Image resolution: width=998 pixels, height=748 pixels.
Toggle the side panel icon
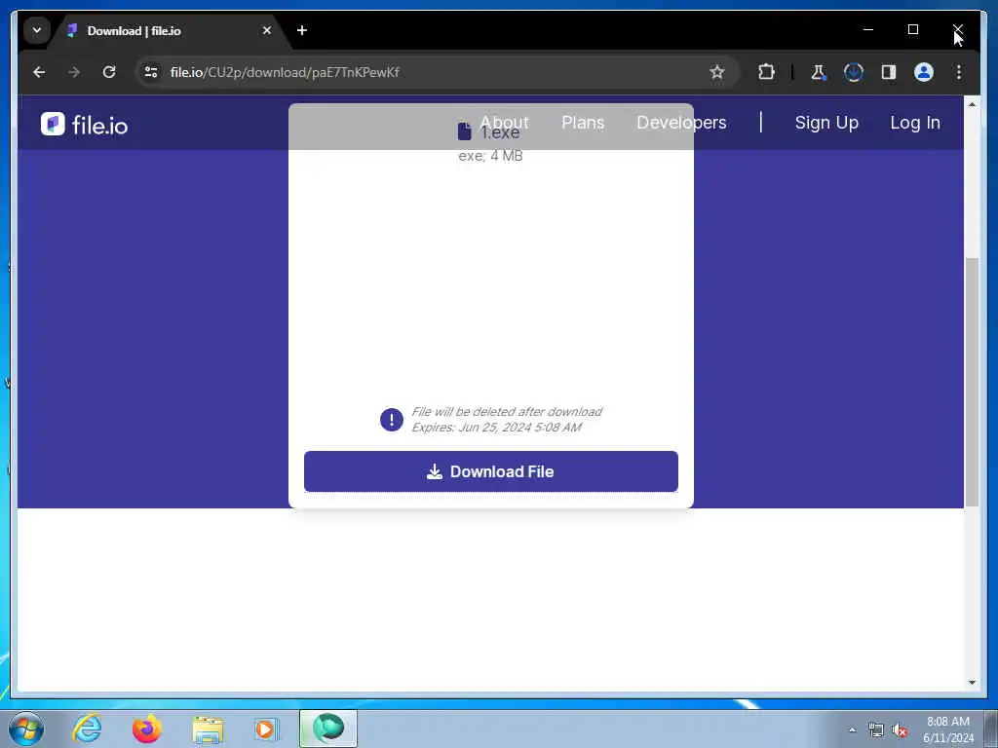coord(889,72)
